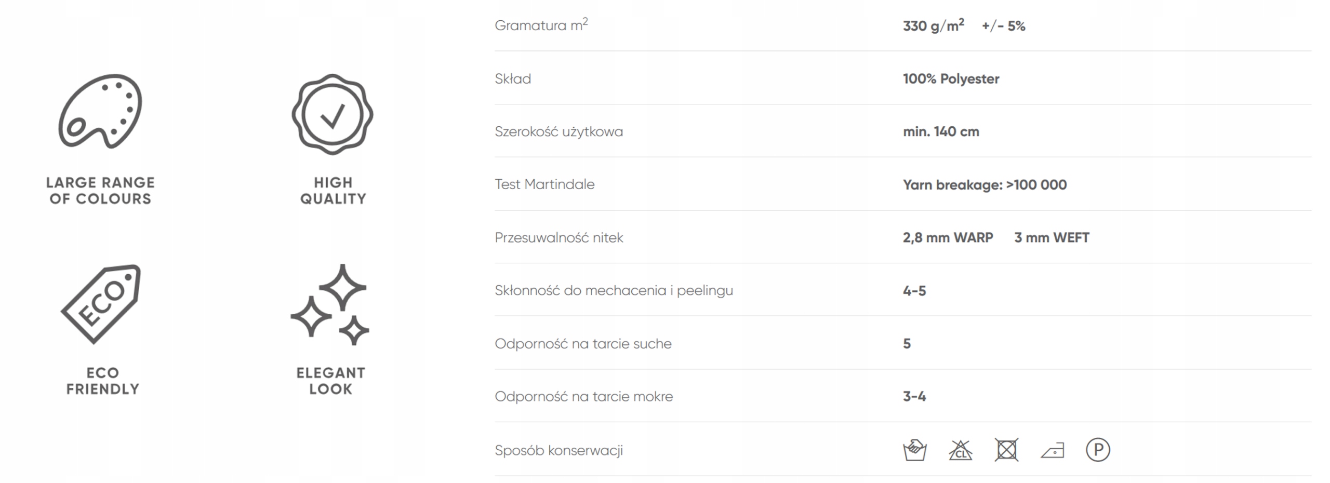Screen dimensions: 1330x483
Task: Click the "Gramatura m²" row label
Action: (x=541, y=25)
